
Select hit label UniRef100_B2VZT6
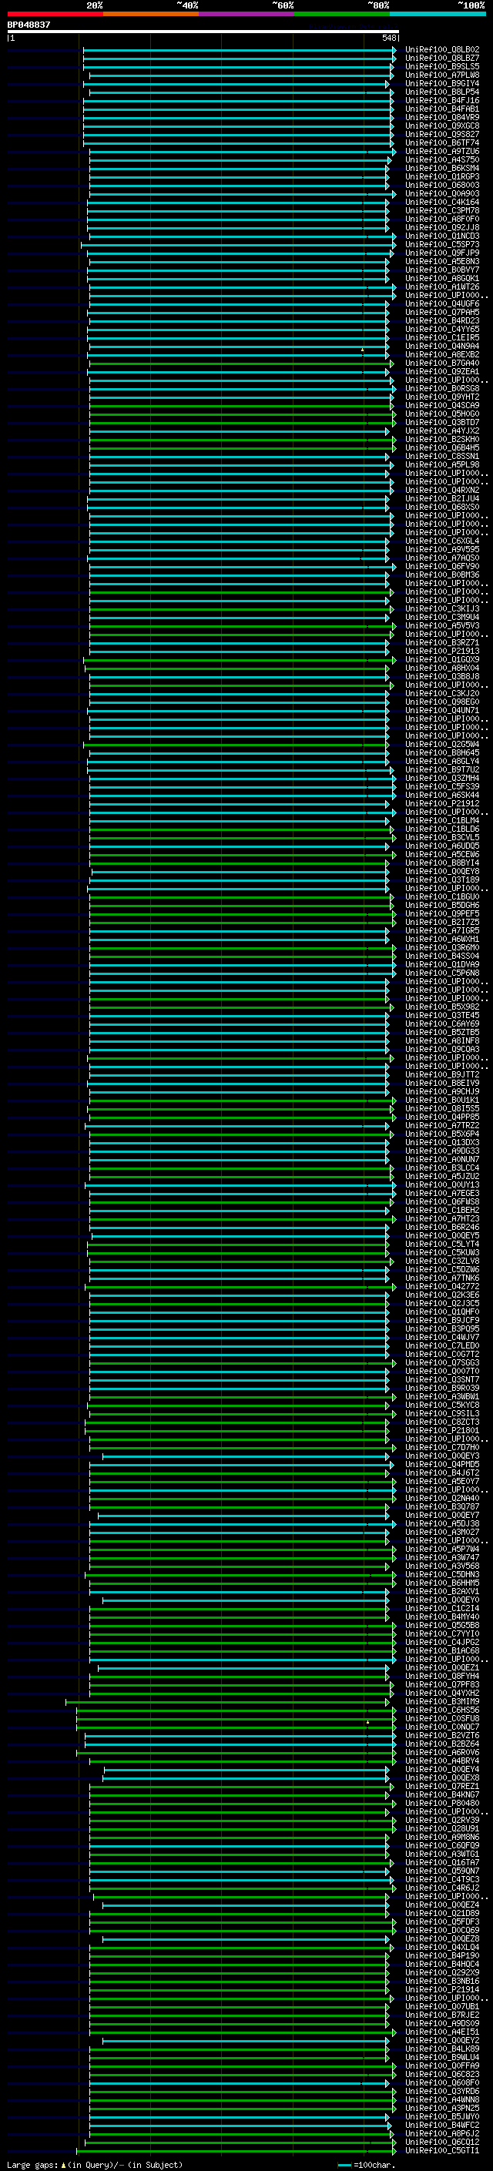click(442, 1736)
